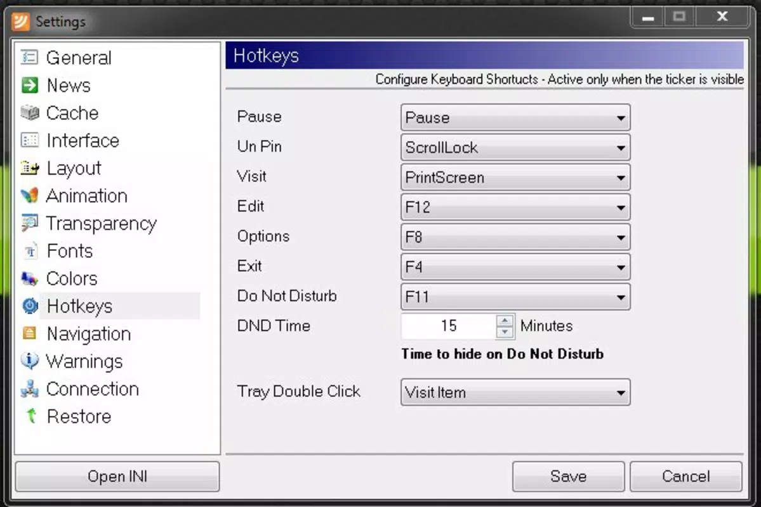Click the Fonts icon

coord(30,251)
